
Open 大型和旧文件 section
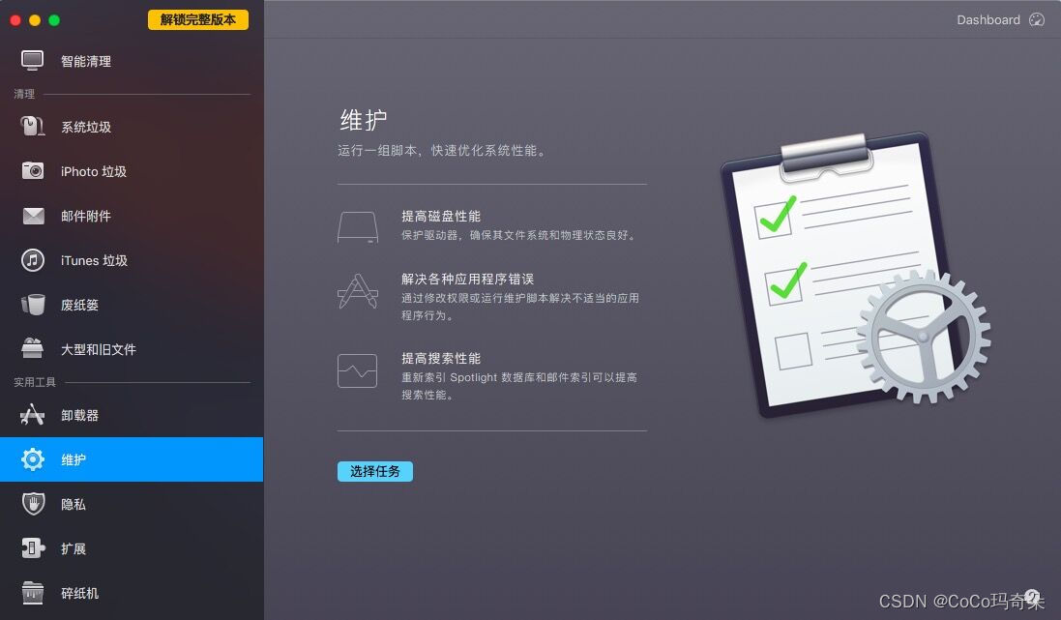point(132,349)
